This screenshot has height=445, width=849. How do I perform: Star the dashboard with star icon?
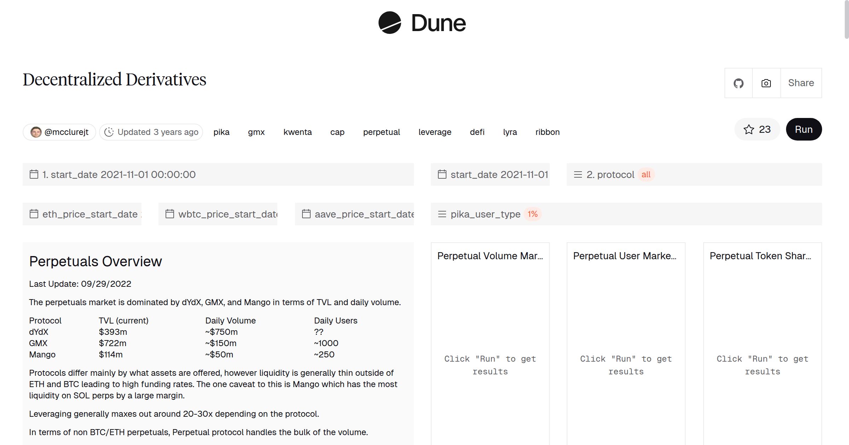point(749,130)
